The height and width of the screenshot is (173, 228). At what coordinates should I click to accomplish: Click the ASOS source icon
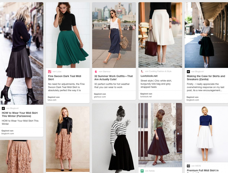point(188,166)
